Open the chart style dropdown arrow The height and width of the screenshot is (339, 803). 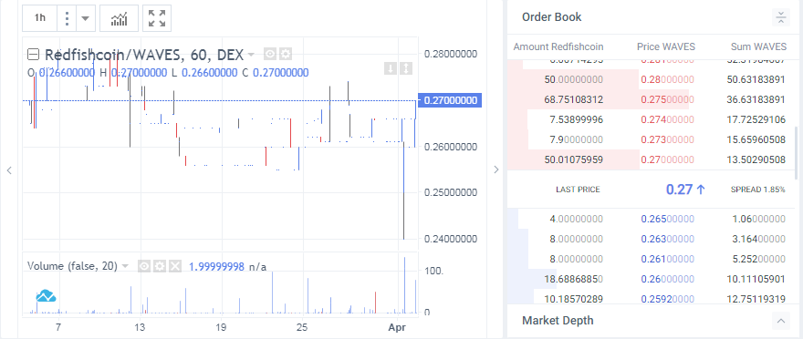click(86, 18)
